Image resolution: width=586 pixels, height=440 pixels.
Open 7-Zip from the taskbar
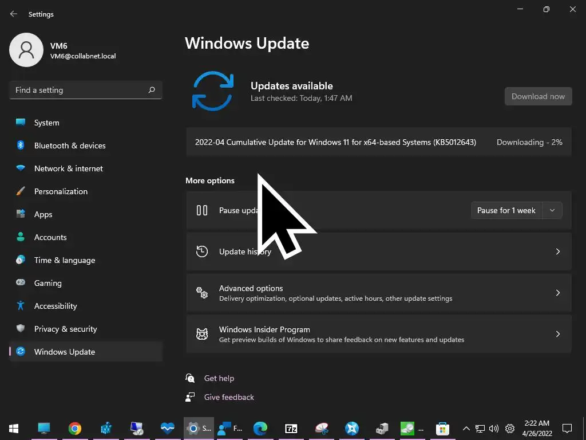(291, 428)
